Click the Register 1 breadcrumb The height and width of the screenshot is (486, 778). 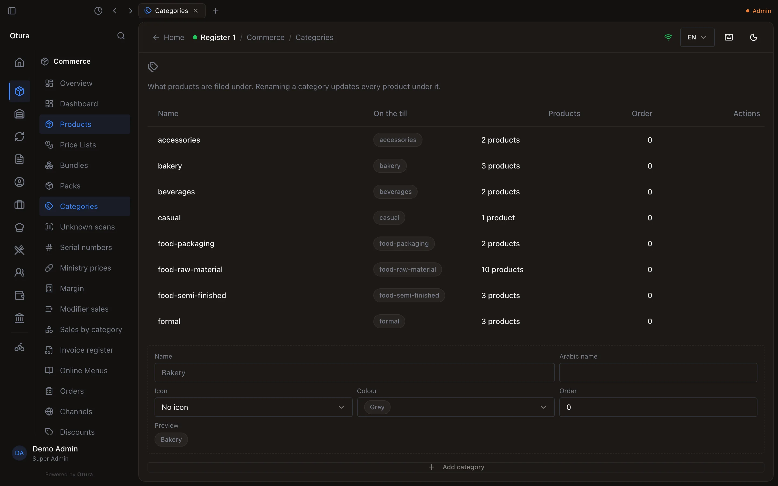[214, 37]
